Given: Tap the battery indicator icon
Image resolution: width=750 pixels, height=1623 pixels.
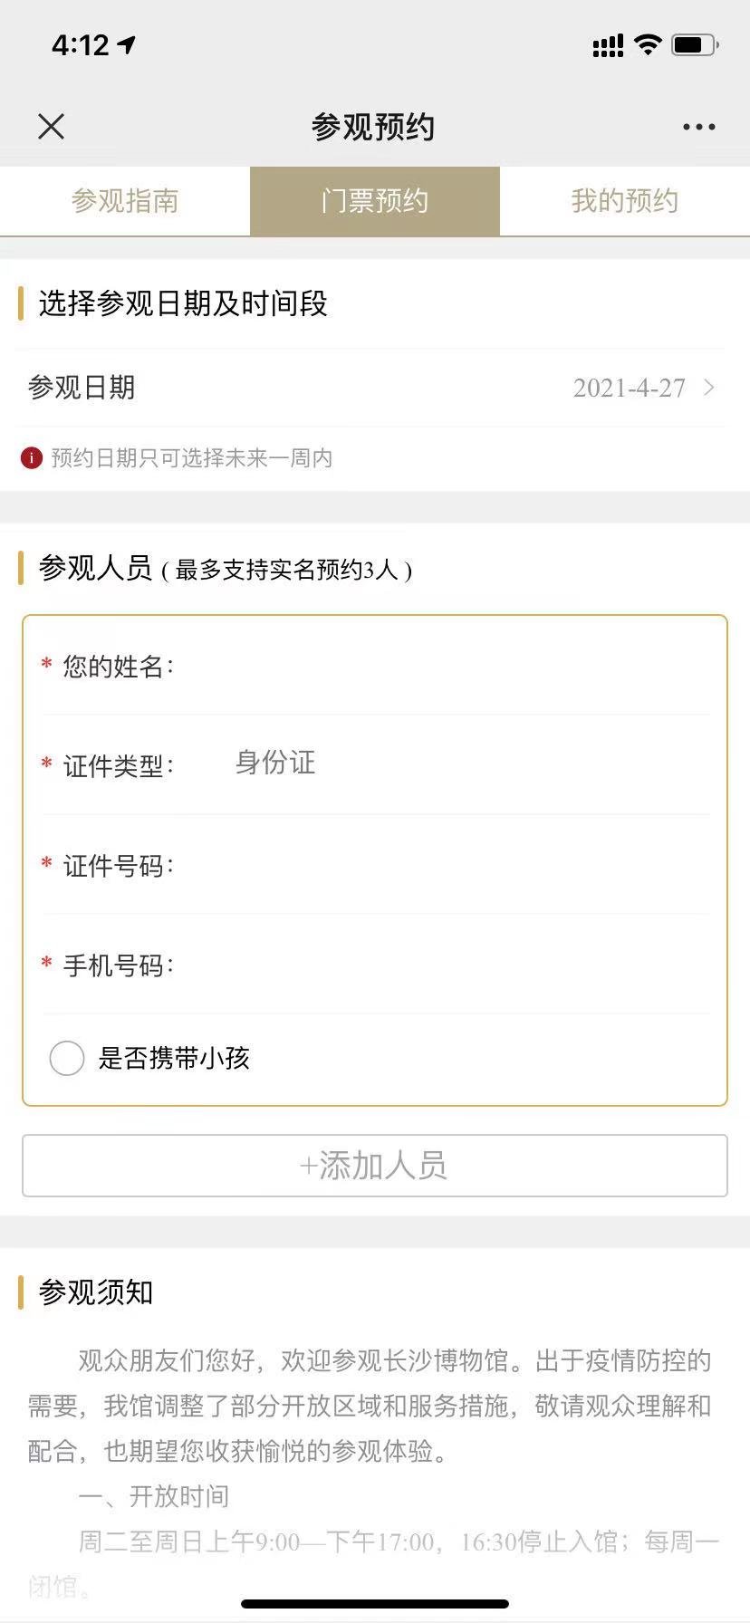Looking at the screenshot, I should (695, 44).
